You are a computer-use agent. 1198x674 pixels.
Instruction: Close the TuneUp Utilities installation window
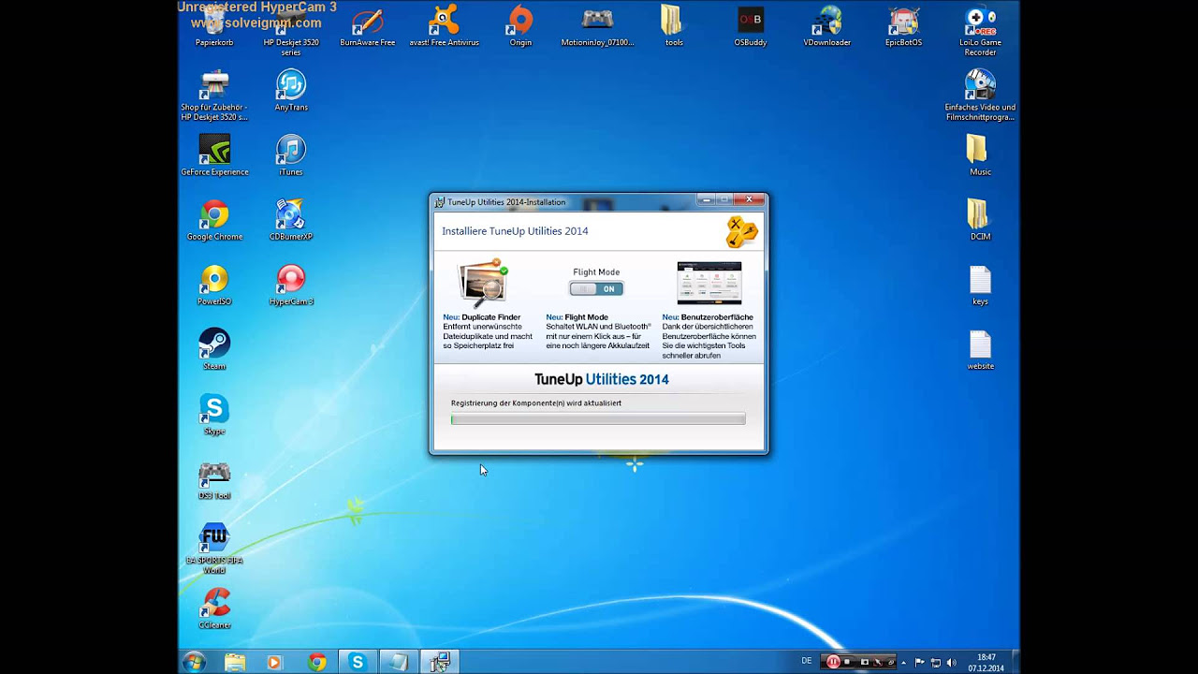click(x=749, y=199)
